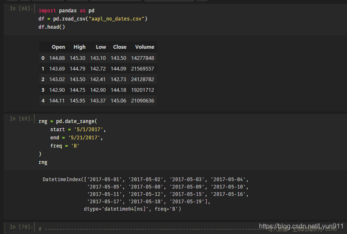
Task: Click Close value 145.06
Action: [118, 100]
